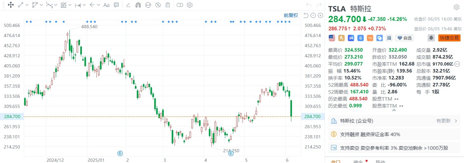
Task: Set a price alert bell
Action: pos(431,38)
